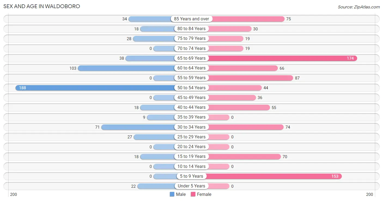Select the 30 to 34 Years label
This screenshot has width=383, height=201.
pyautogui.click(x=191, y=127)
